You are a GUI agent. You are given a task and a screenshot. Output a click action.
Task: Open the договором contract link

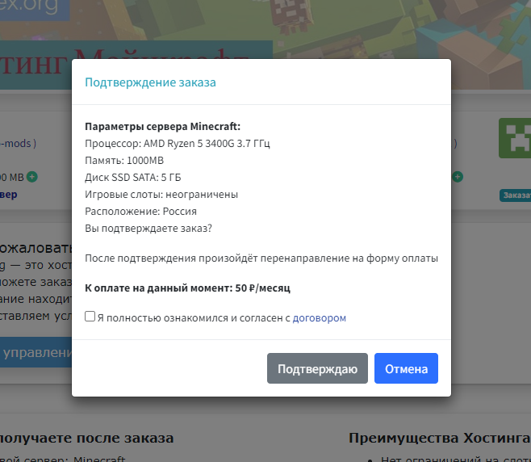(320, 318)
